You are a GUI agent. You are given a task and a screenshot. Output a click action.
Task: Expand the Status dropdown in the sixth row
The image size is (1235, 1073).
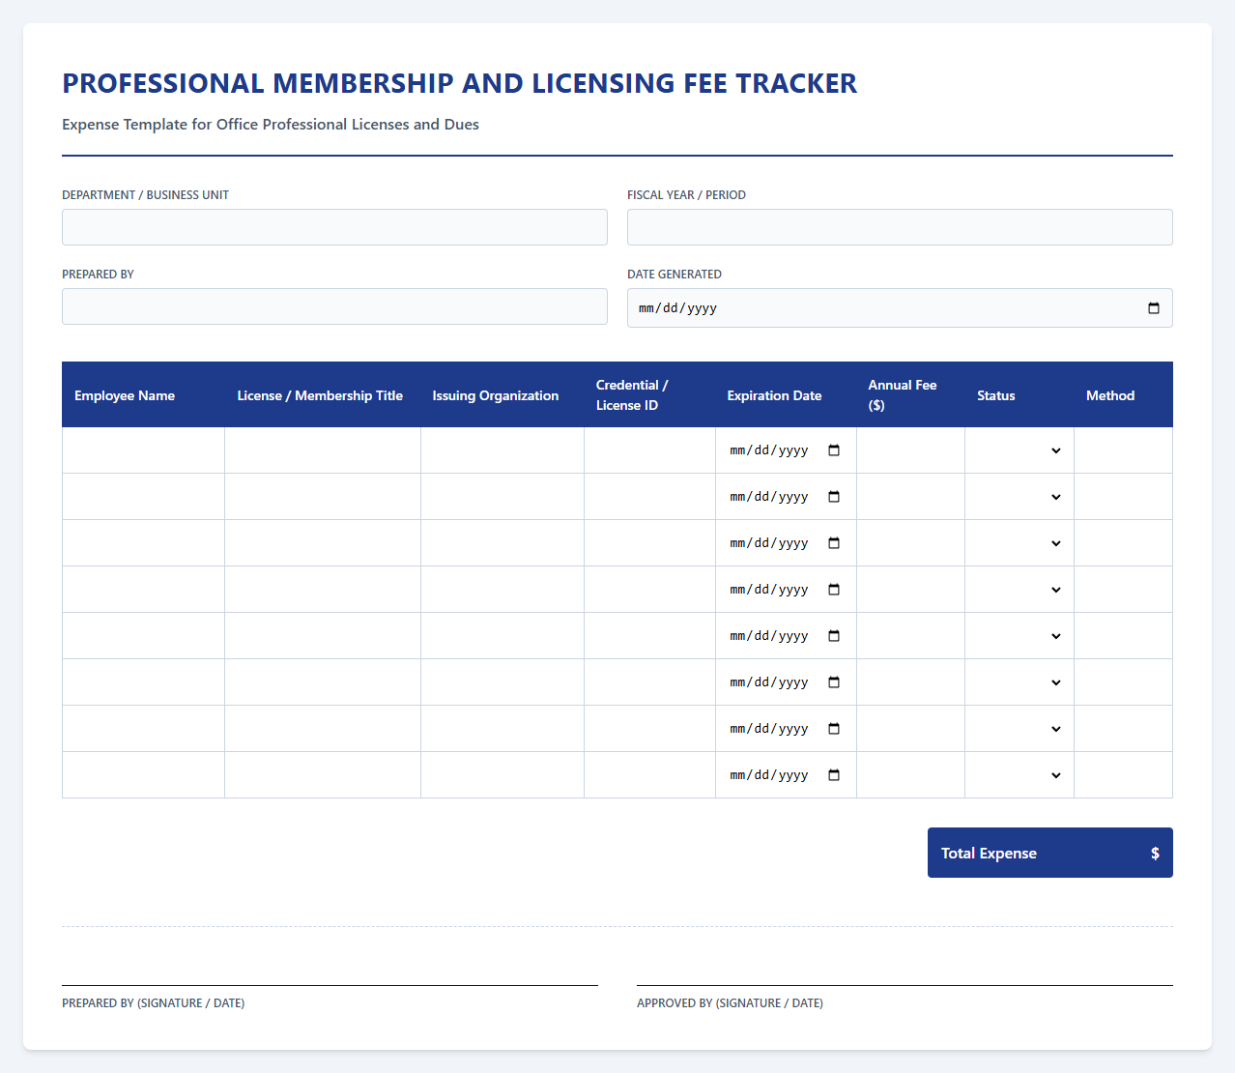[x=1020, y=682]
